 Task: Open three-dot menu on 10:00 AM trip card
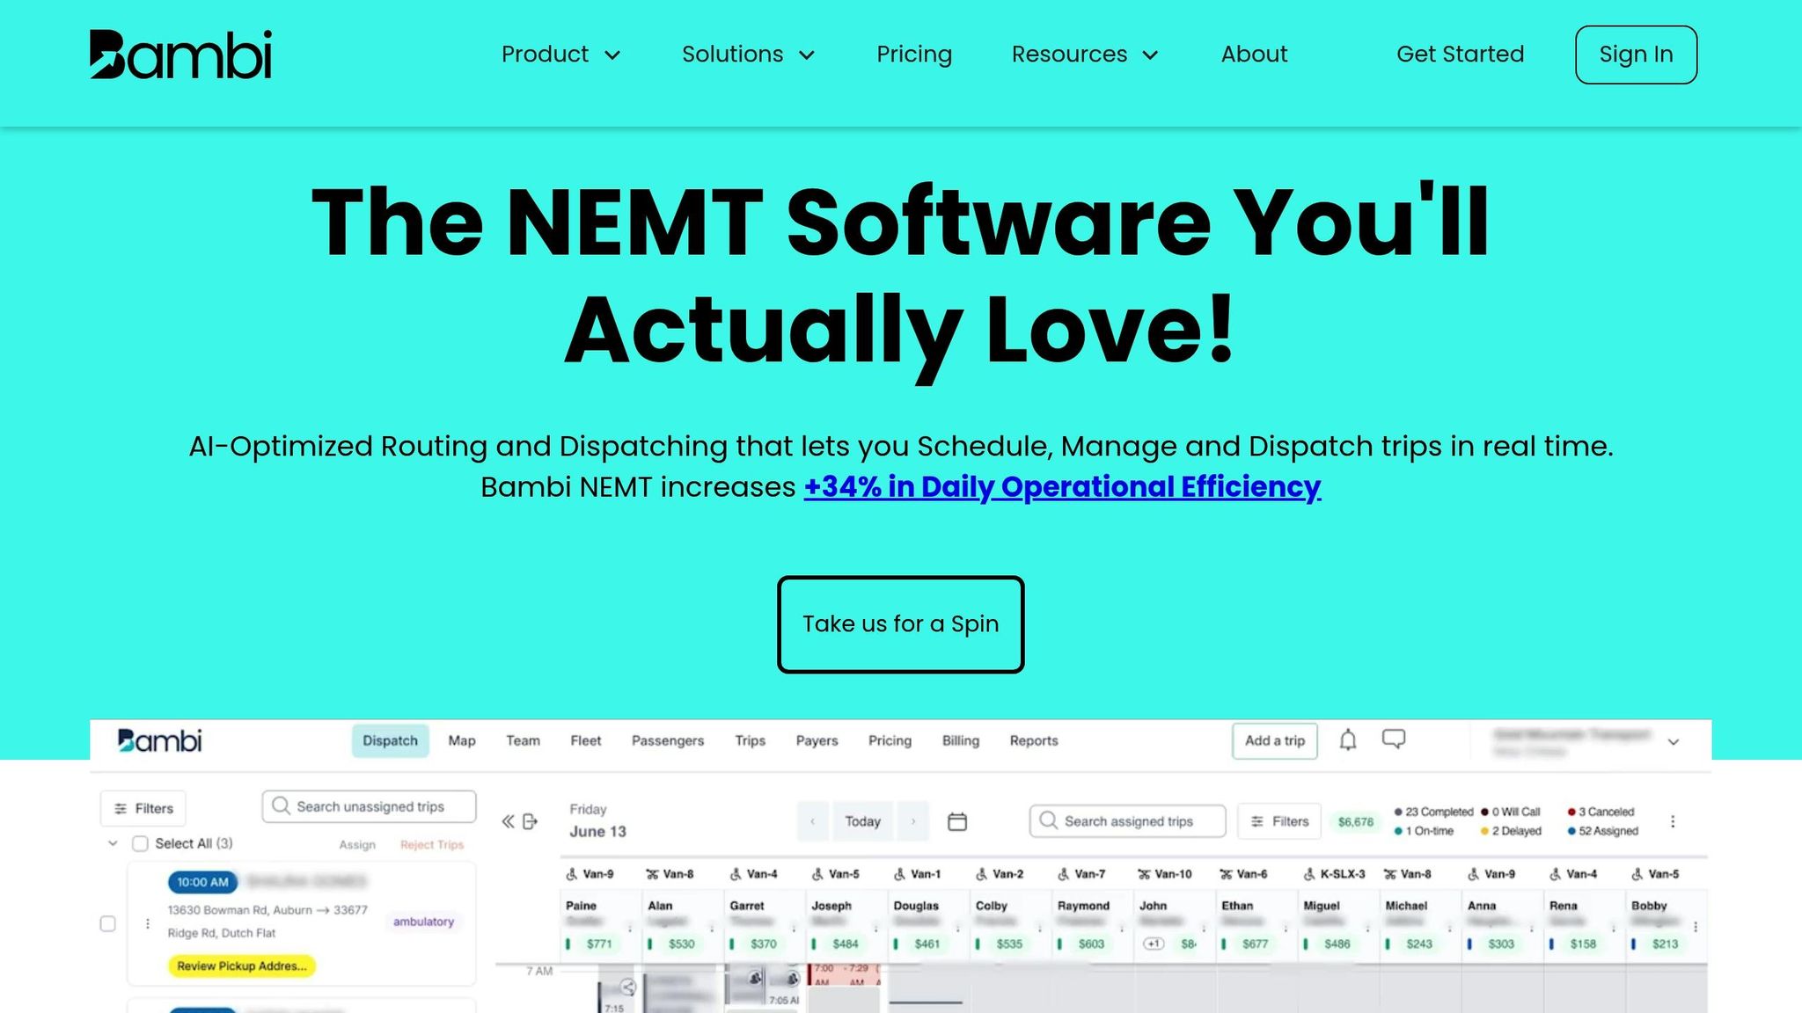pos(148,923)
